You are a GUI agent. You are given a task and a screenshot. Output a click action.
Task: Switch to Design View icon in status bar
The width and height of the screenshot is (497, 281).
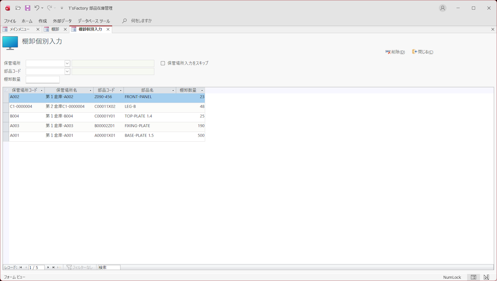(486, 277)
